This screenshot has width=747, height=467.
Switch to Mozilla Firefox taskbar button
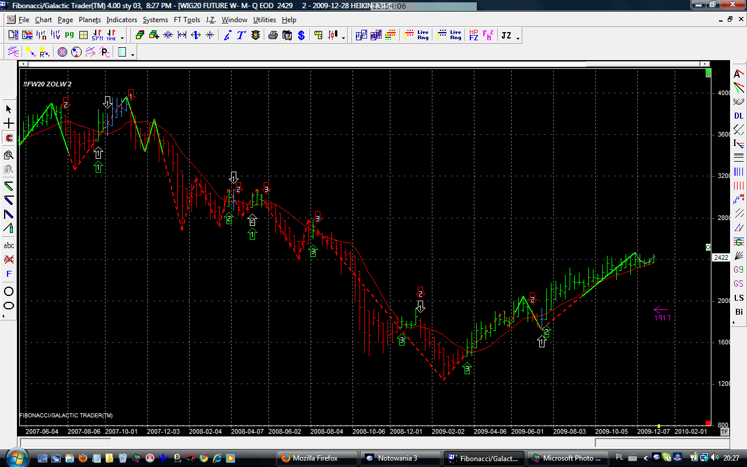tap(315, 458)
